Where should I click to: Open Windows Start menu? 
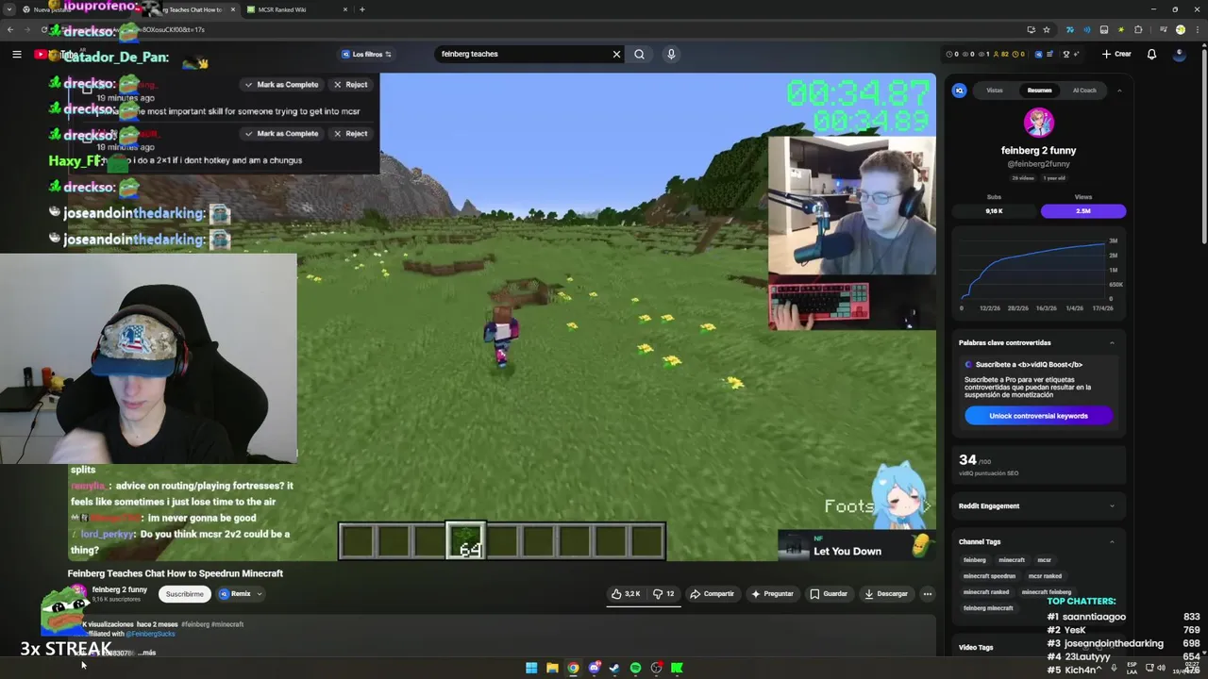click(531, 668)
